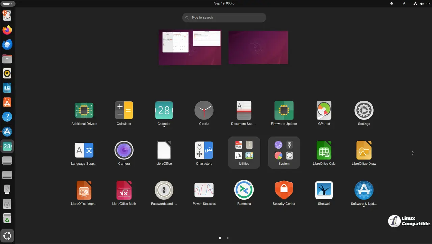Screen dimensions: 432x244
Task: Click the date and time in top bar
Action: pos(224,3)
